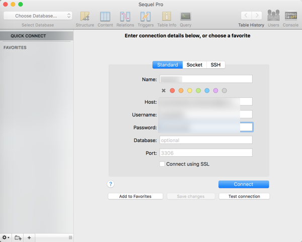Click the help question mark button

tap(111, 184)
